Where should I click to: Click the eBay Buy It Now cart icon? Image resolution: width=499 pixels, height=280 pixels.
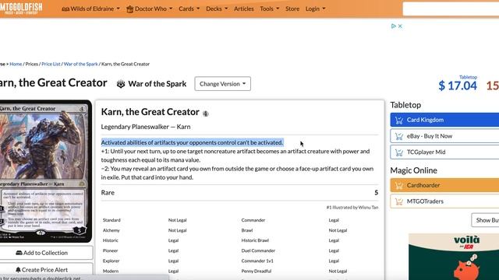pyautogui.click(x=398, y=136)
